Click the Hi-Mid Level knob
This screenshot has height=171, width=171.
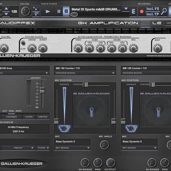tap(100, 48)
